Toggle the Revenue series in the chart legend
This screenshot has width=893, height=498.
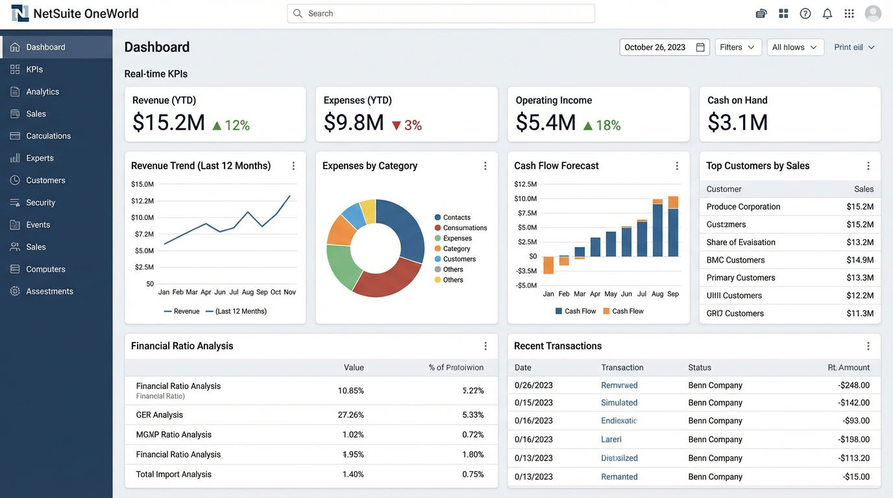point(182,311)
